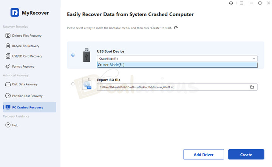Click the ISO disc file image
Screen dimensions: 272x167
(x=87, y=84)
